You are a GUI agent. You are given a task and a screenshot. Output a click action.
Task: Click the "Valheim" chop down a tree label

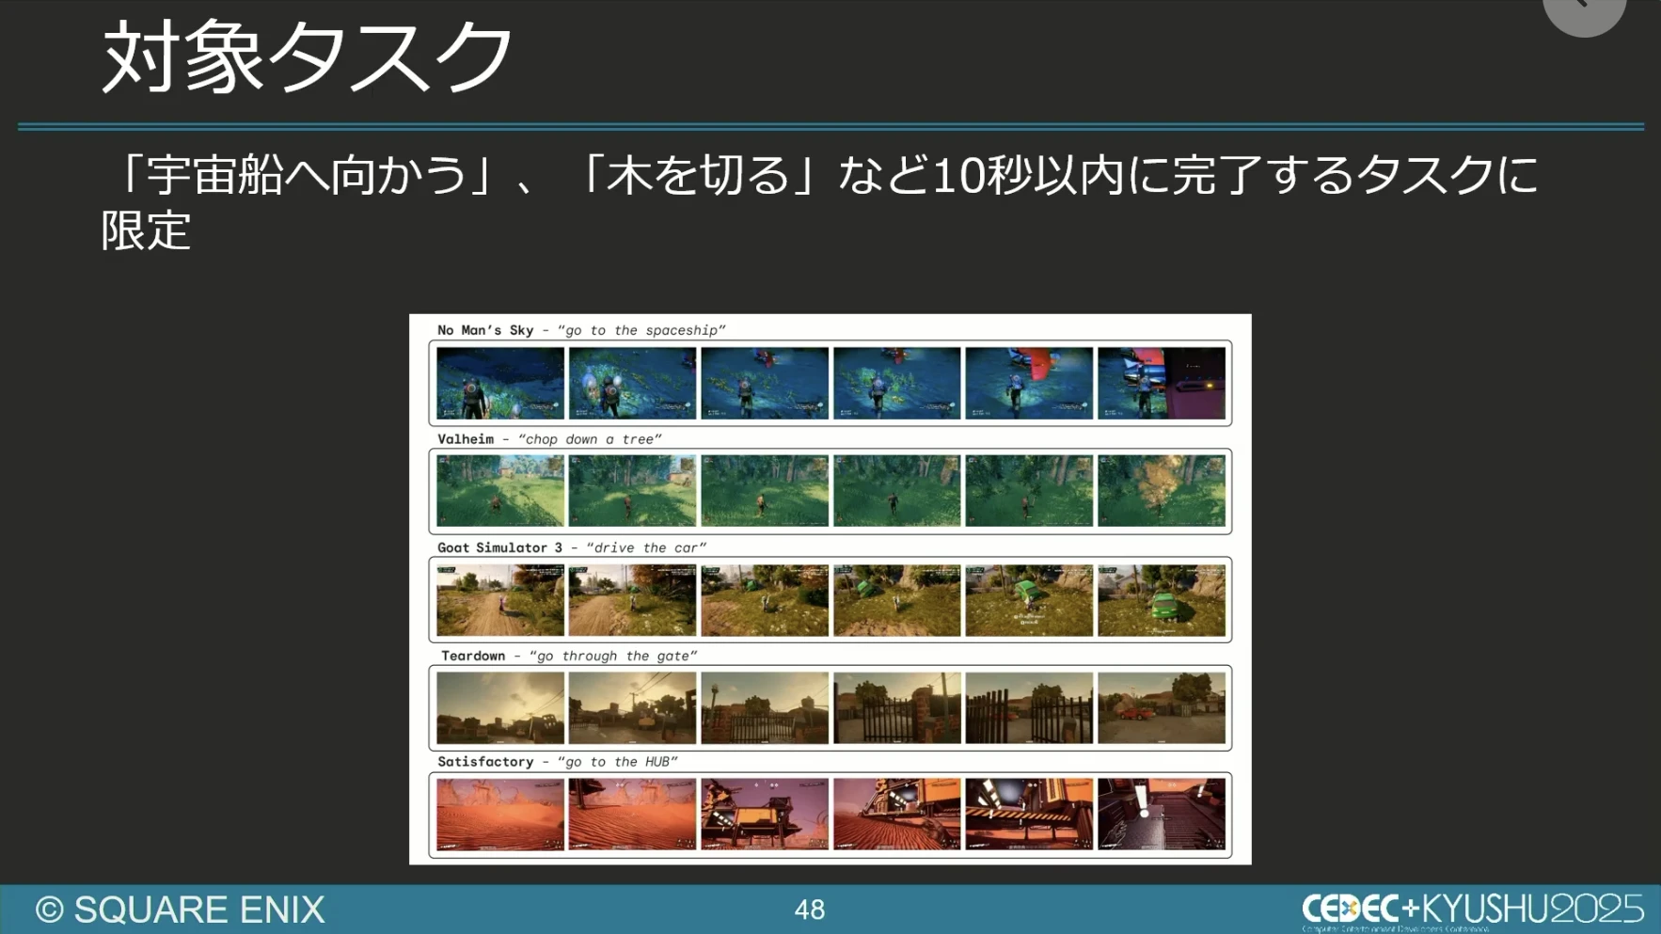(548, 439)
